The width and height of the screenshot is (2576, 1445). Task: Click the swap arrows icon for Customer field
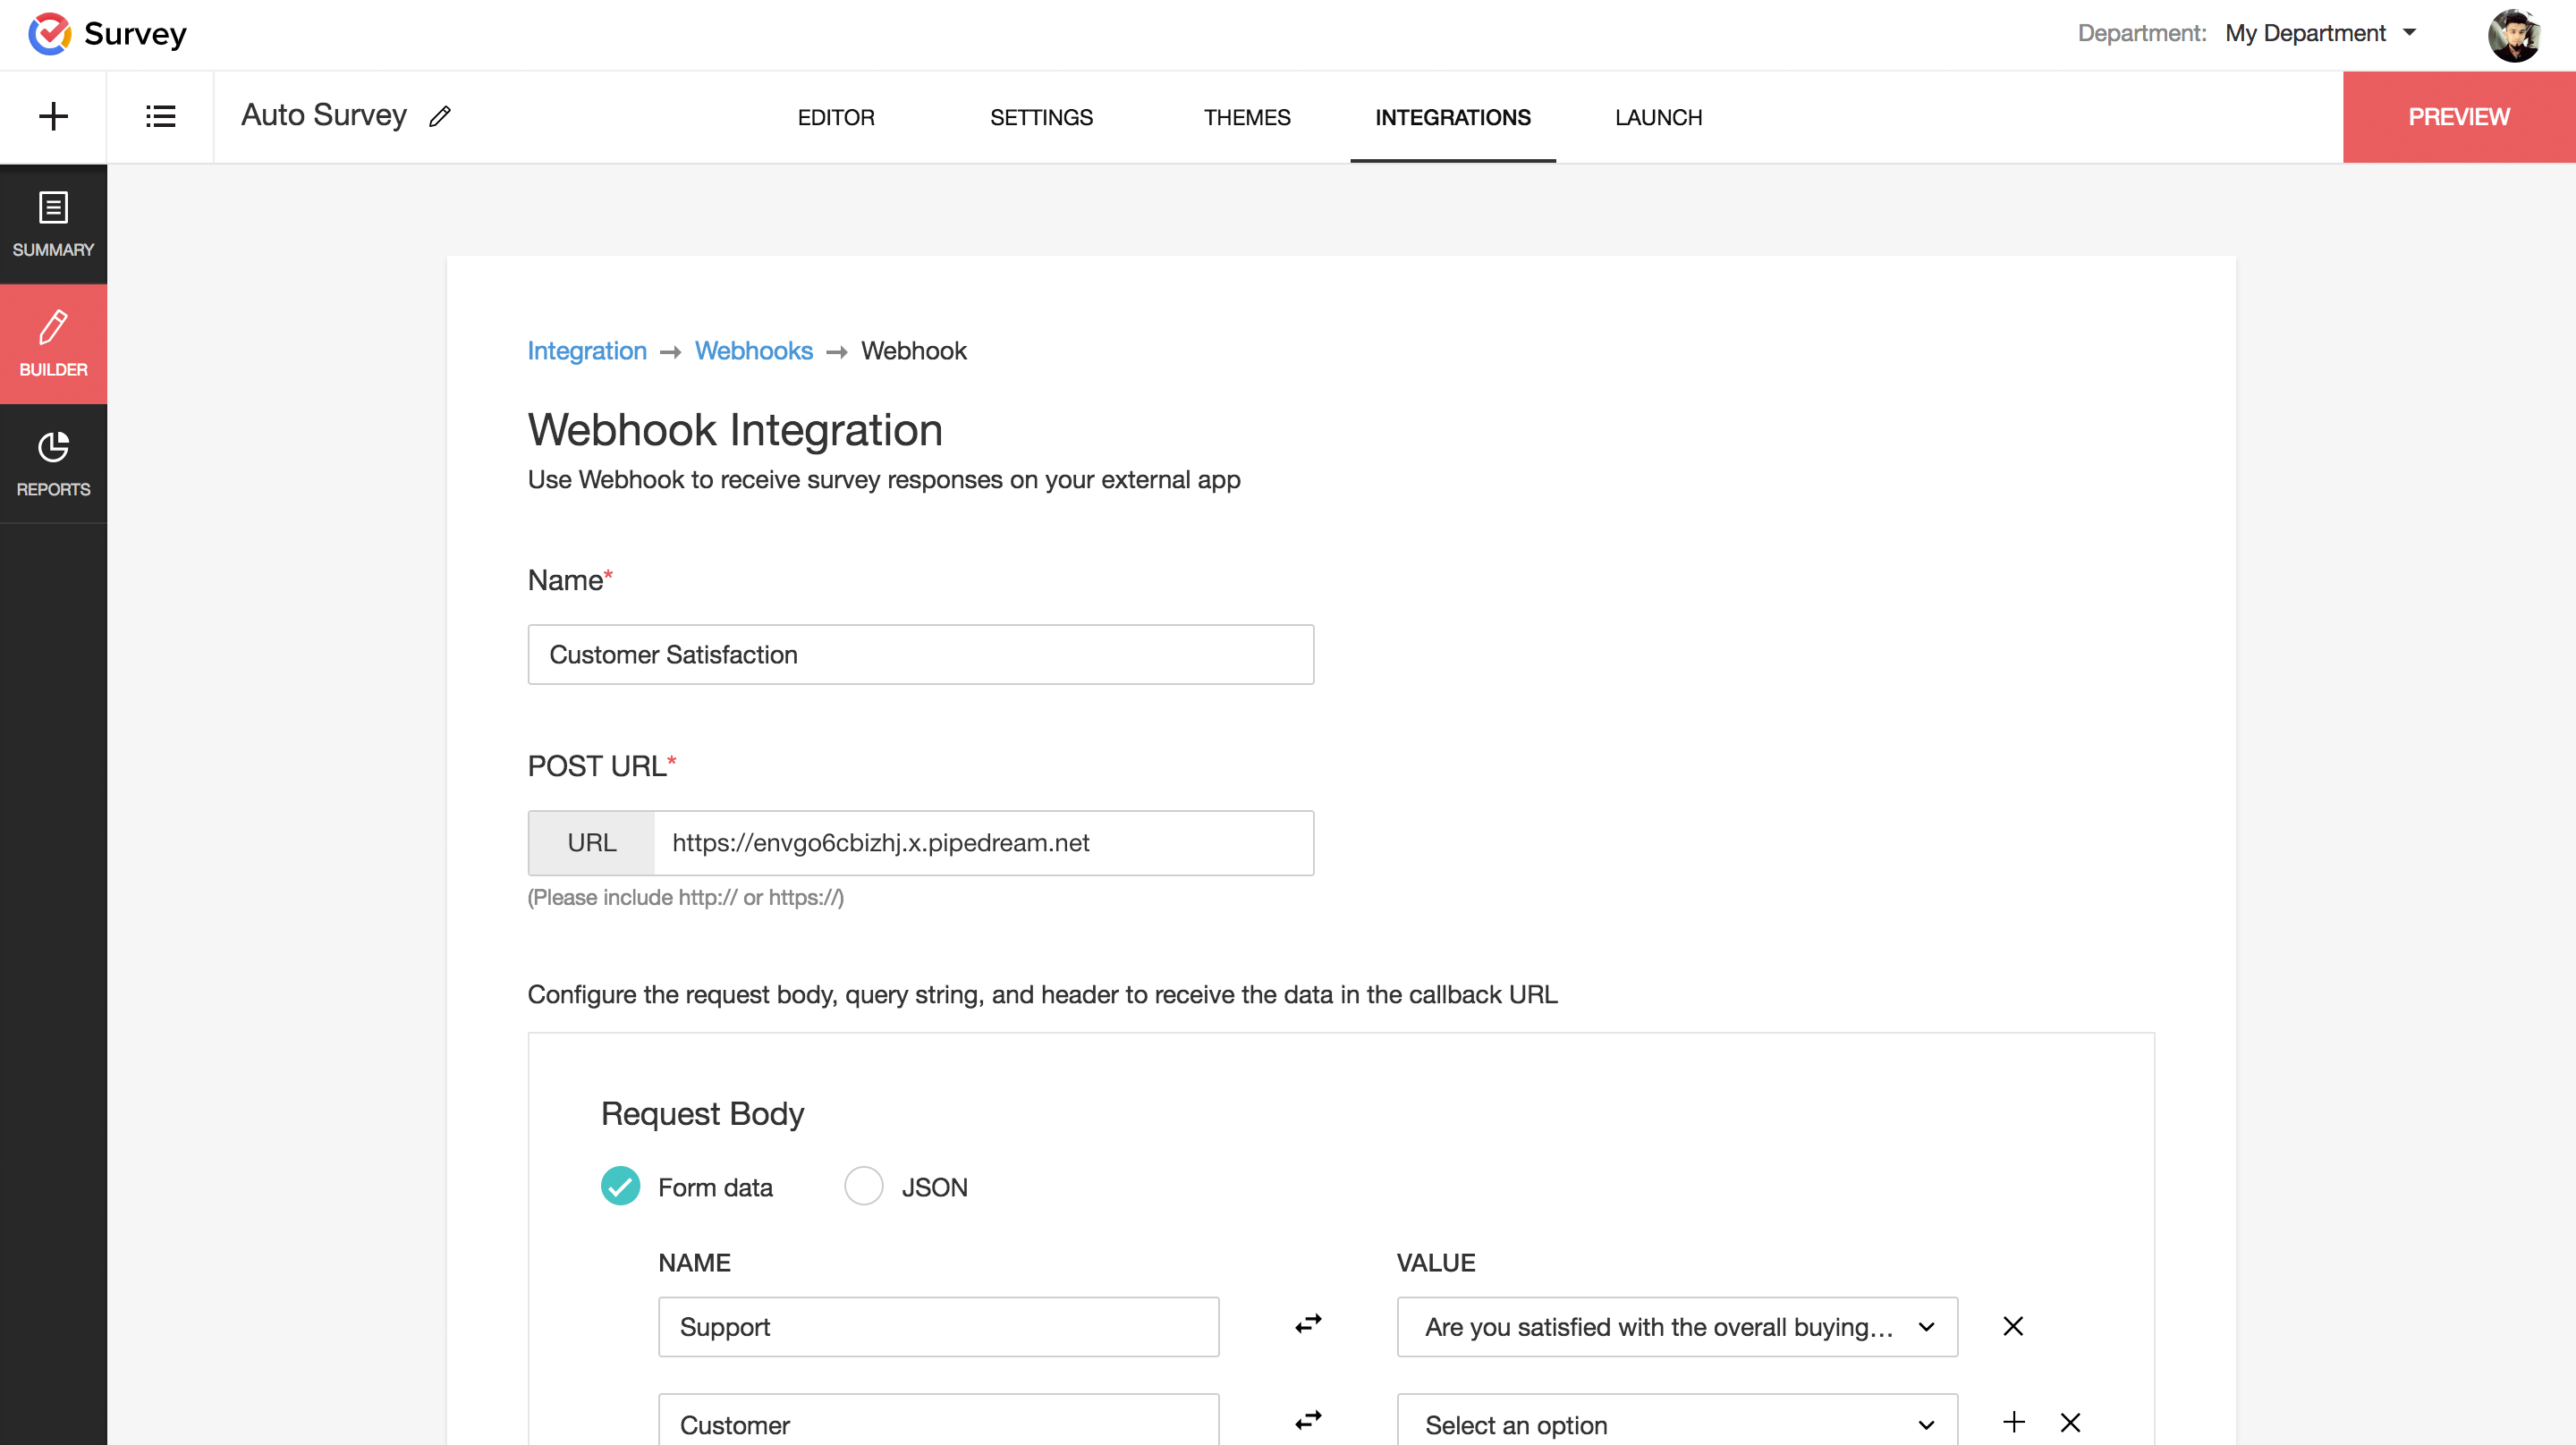pyautogui.click(x=1309, y=1422)
